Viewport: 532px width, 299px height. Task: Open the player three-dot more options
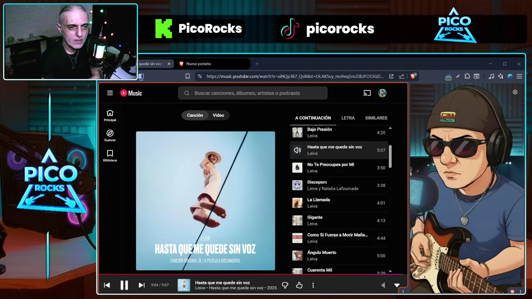pyautogui.click(x=313, y=285)
